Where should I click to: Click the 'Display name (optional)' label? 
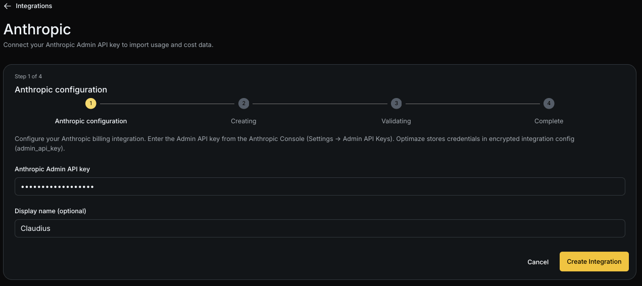tap(51, 211)
